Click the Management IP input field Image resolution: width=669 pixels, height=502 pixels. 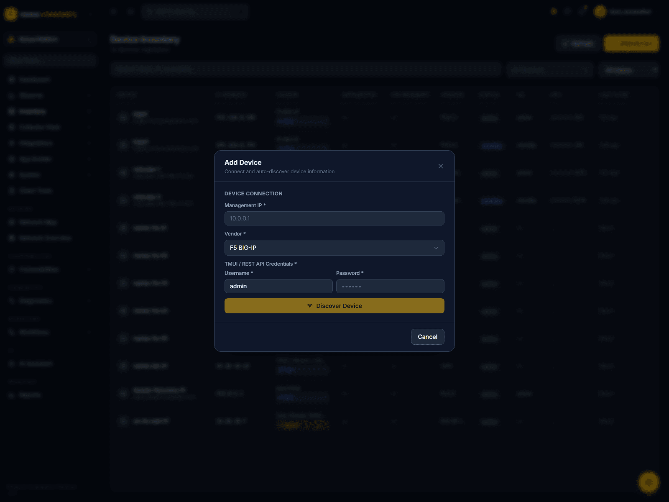pyautogui.click(x=334, y=218)
